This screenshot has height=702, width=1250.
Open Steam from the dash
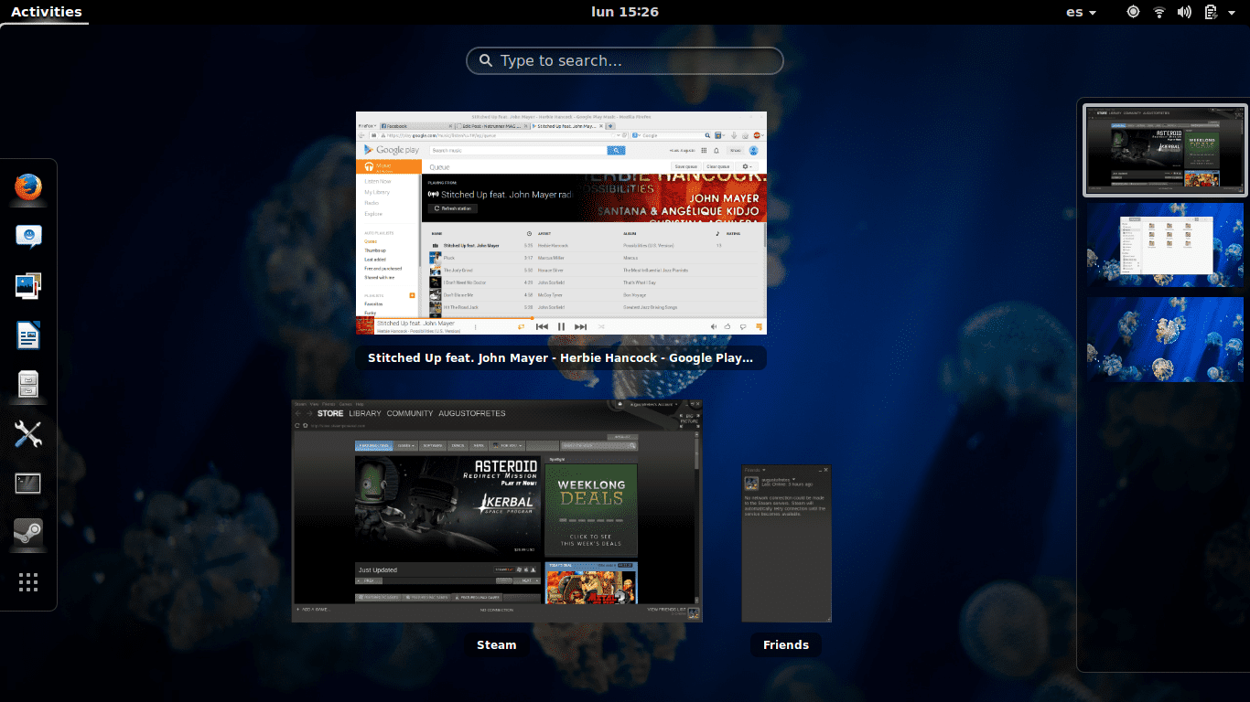(28, 533)
